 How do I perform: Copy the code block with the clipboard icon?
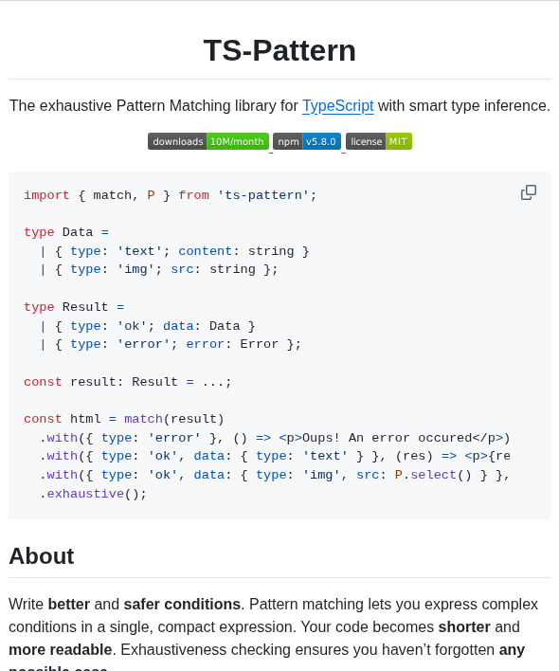(528, 192)
